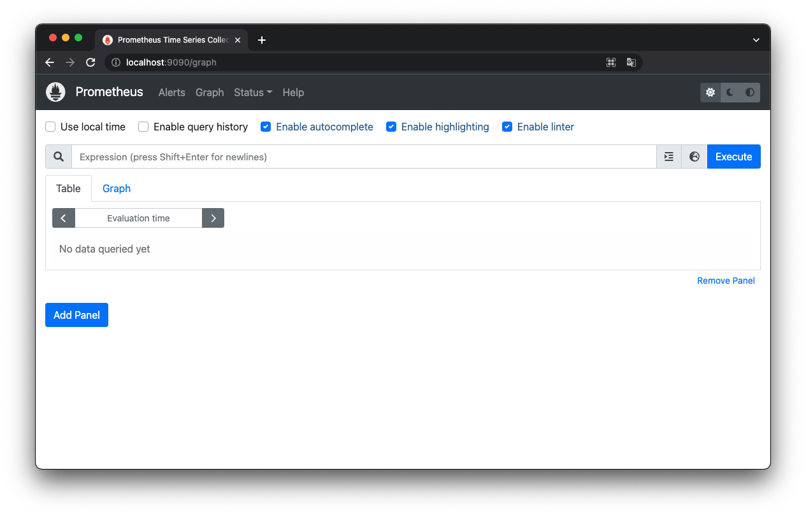Click the Execute button
806x516 pixels.
733,157
